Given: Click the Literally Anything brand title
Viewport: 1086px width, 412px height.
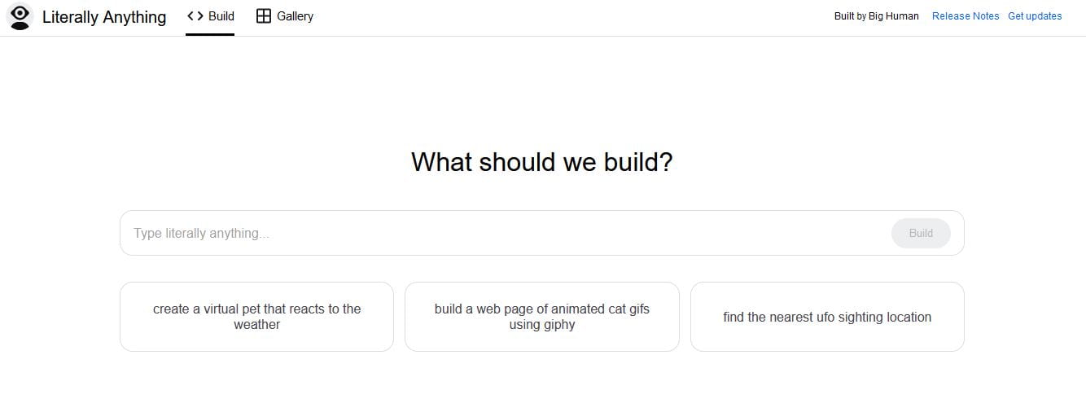Looking at the screenshot, I should coord(104,17).
